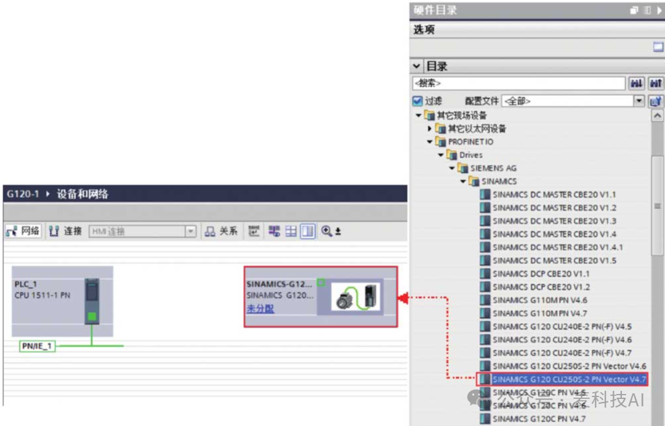Click the 其它以太网设备 folder icon
Viewport: 665px width, 426px height.
(x=441, y=129)
